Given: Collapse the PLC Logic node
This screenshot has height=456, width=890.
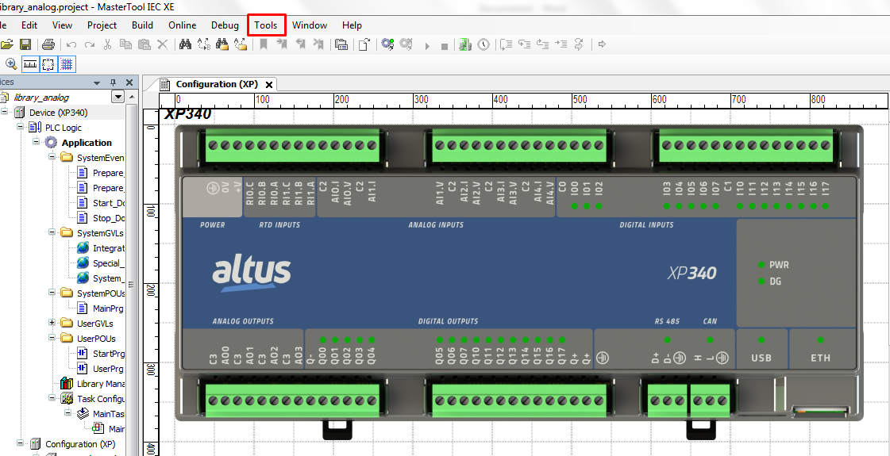Looking at the screenshot, I should (20, 126).
